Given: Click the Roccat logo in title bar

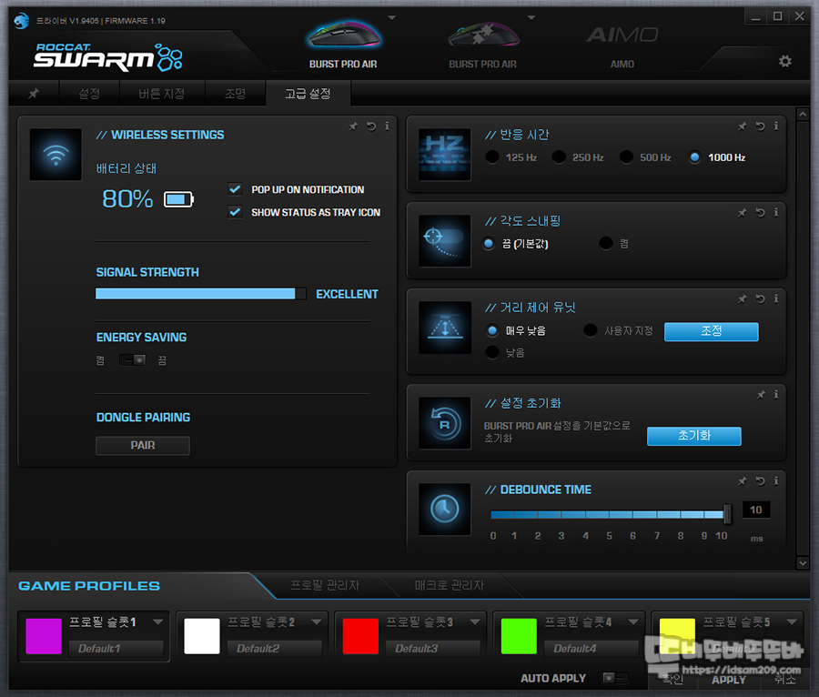Looking at the screenshot, I should pos(22,21).
